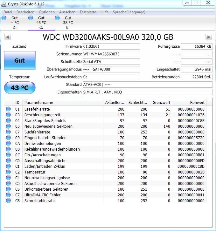Select the Aktuell schwebende Sektoren text
The image size is (216, 231).
(51, 183)
